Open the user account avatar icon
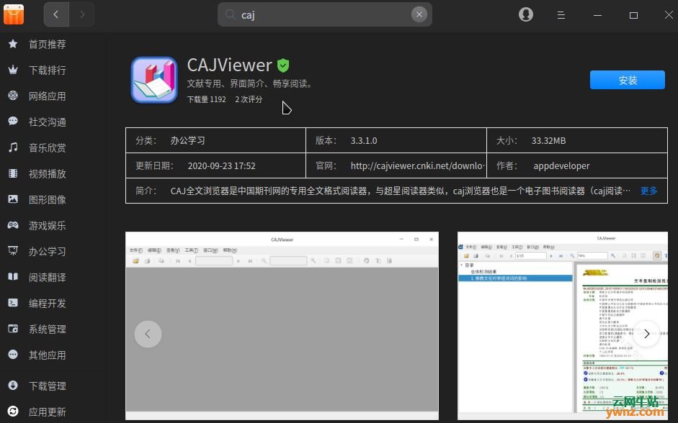Viewport: 678px width, 423px height. click(526, 14)
